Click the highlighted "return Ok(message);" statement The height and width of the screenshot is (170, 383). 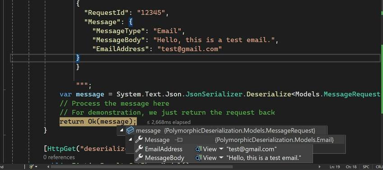click(x=98, y=121)
